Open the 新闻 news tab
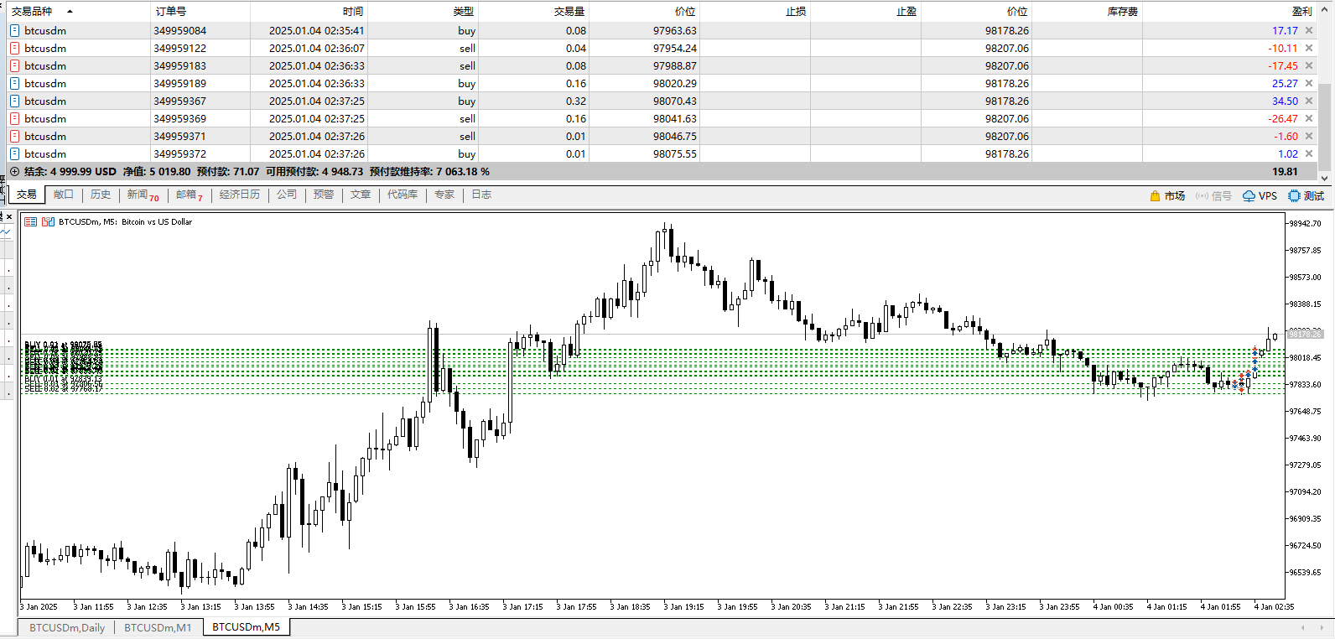This screenshot has width=1335, height=639. (143, 195)
